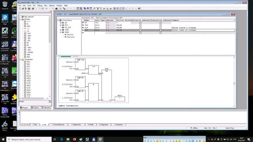Click the Download to PLC toolbar icon
253x142 pixels.
[57, 9]
